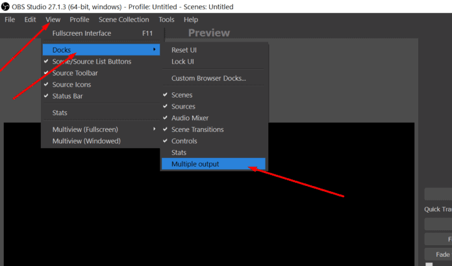The image size is (452, 266).
Task: Toggle the Scene/Source List Buttons option
Action: coord(91,62)
